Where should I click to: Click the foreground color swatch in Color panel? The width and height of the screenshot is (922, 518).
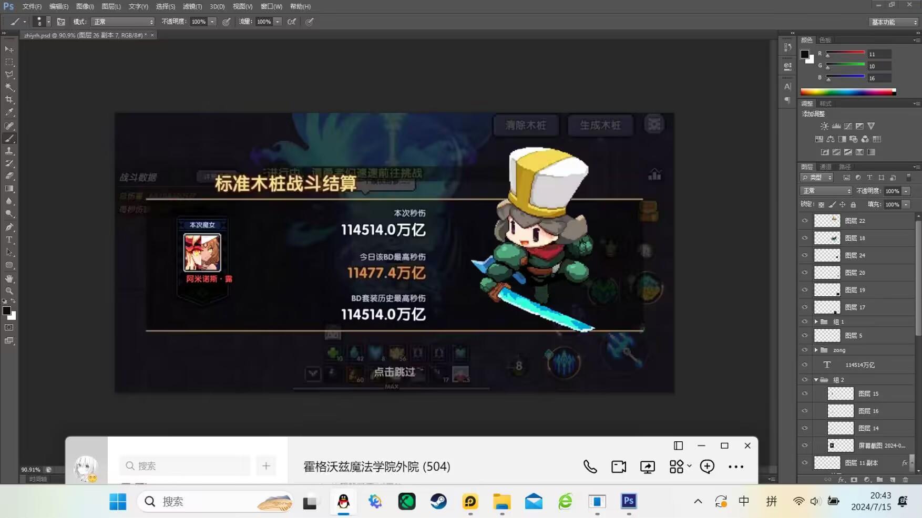pyautogui.click(x=805, y=54)
